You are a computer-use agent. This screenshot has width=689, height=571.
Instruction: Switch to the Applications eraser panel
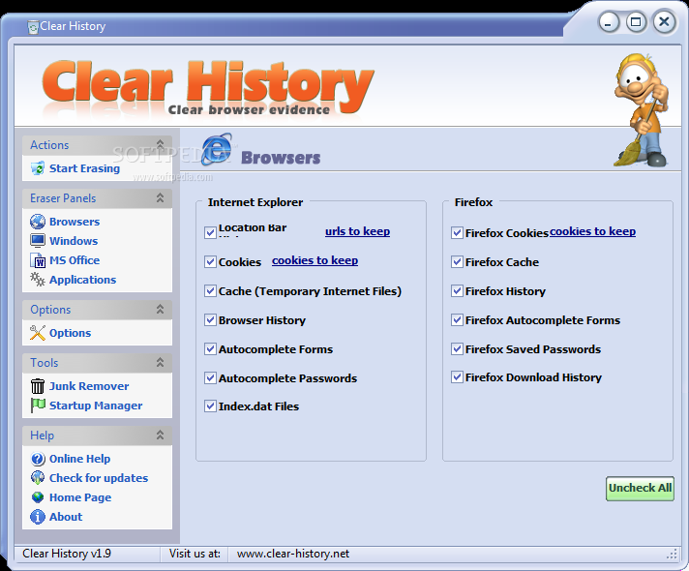(x=82, y=280)
